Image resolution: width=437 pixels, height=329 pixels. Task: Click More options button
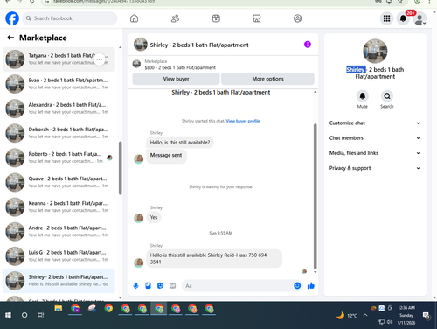pos(267,79)
